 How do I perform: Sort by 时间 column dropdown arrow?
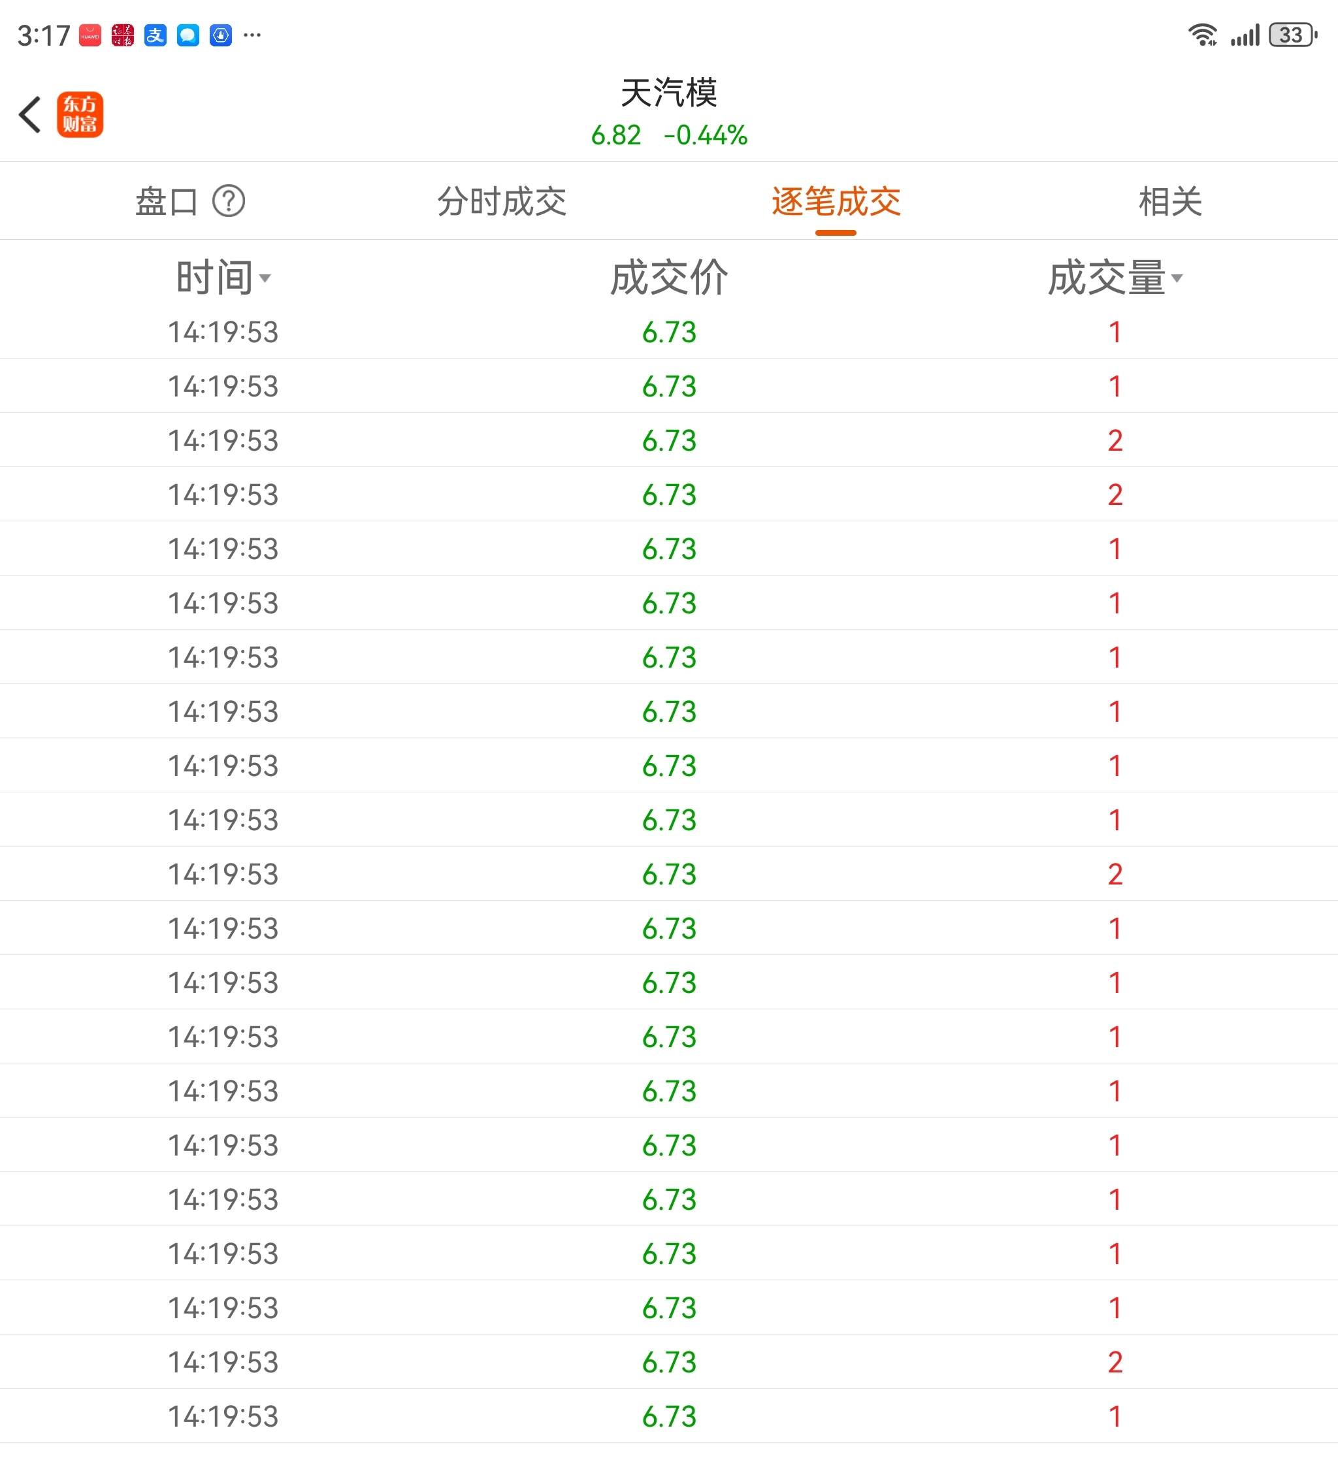[x=265, y=279]
